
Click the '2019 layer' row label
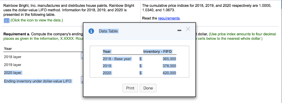coord(13,65)
